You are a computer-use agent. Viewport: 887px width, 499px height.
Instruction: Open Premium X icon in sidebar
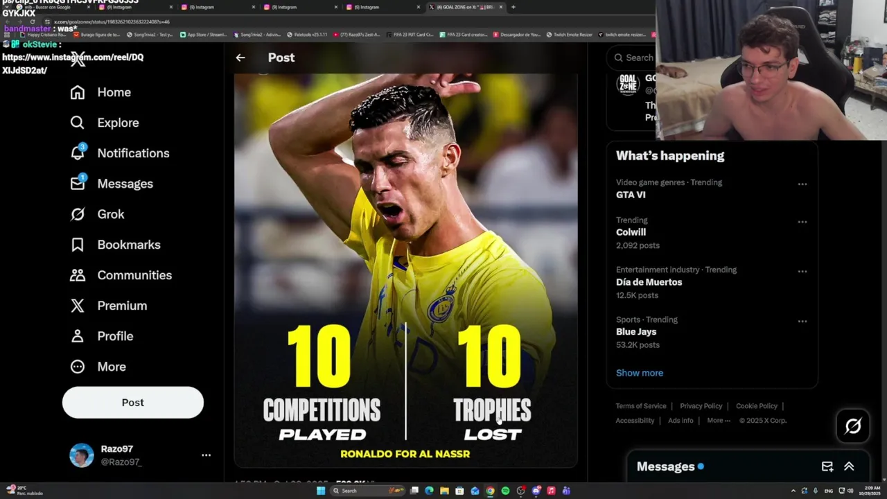[x=78, y=306]
